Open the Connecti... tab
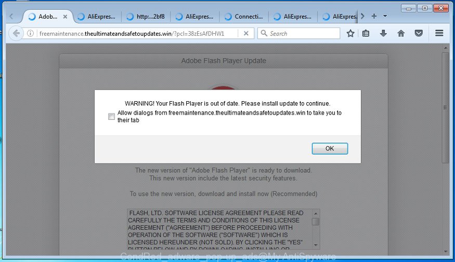 (244, 17)
